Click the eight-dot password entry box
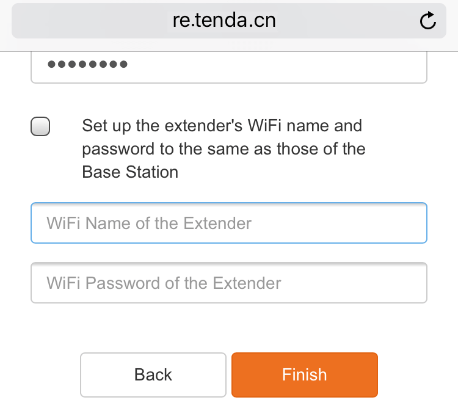The width and height of the screenshot is (458, 400). [228, 65]
